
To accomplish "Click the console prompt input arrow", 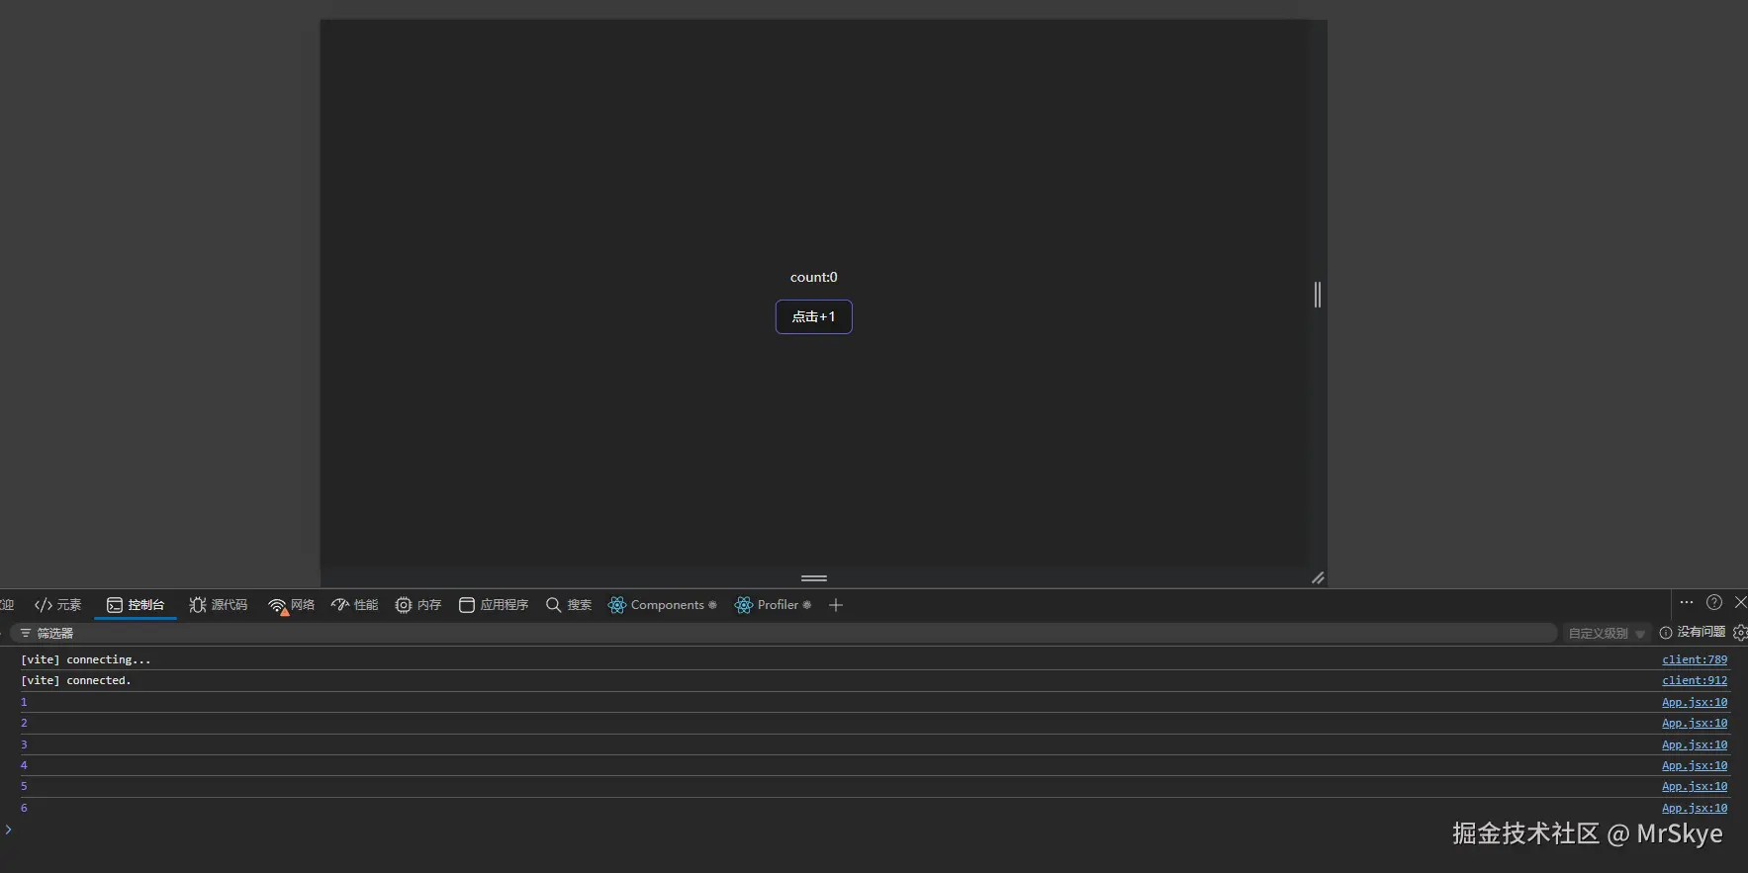I will [x=8, y=829].
